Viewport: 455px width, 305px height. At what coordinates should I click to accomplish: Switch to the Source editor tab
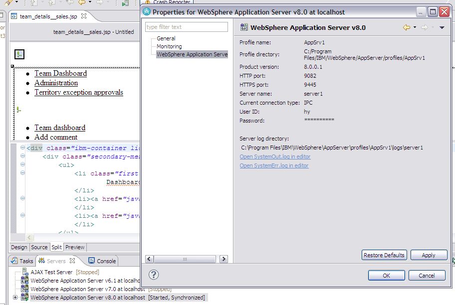point(39,247)
